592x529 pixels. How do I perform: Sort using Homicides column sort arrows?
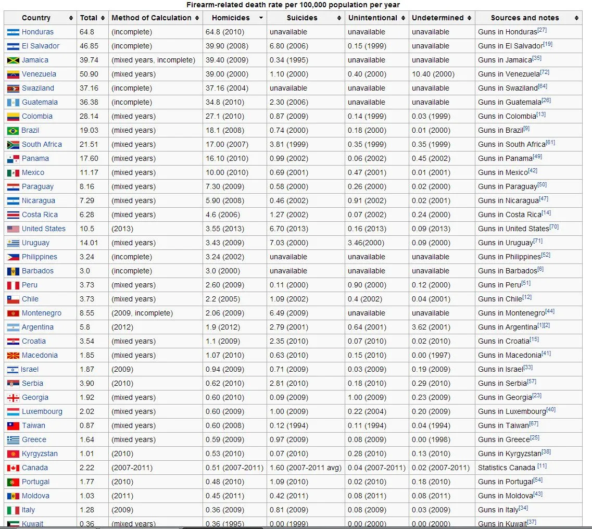coord(261,18)
